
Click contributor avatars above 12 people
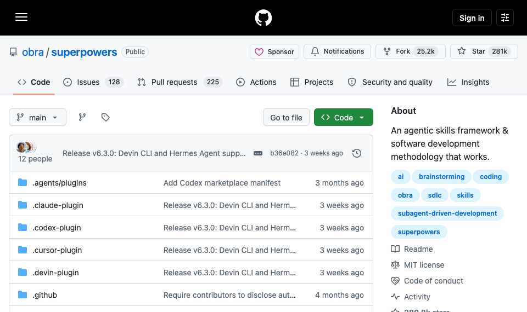tap(26, 147)
